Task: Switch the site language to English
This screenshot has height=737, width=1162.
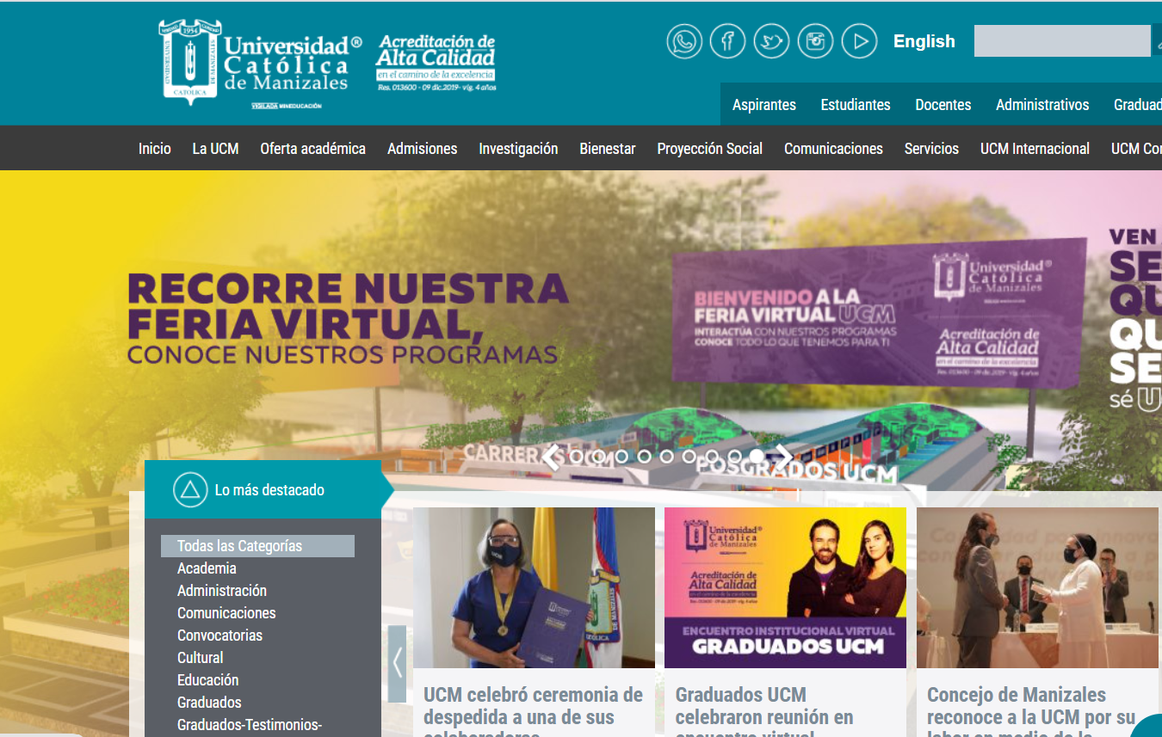Action: tap(924, 41)
